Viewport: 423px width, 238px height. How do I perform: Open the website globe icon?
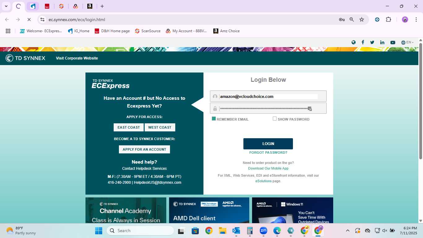coord(353,42)
